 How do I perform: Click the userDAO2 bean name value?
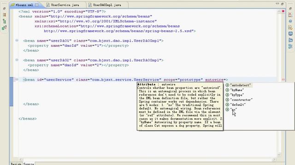coord(60,60)
